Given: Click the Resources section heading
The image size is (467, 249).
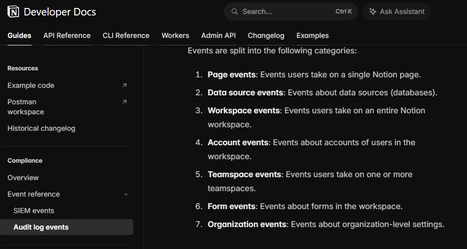Looking at the screenshot, I should coord(23,68).
